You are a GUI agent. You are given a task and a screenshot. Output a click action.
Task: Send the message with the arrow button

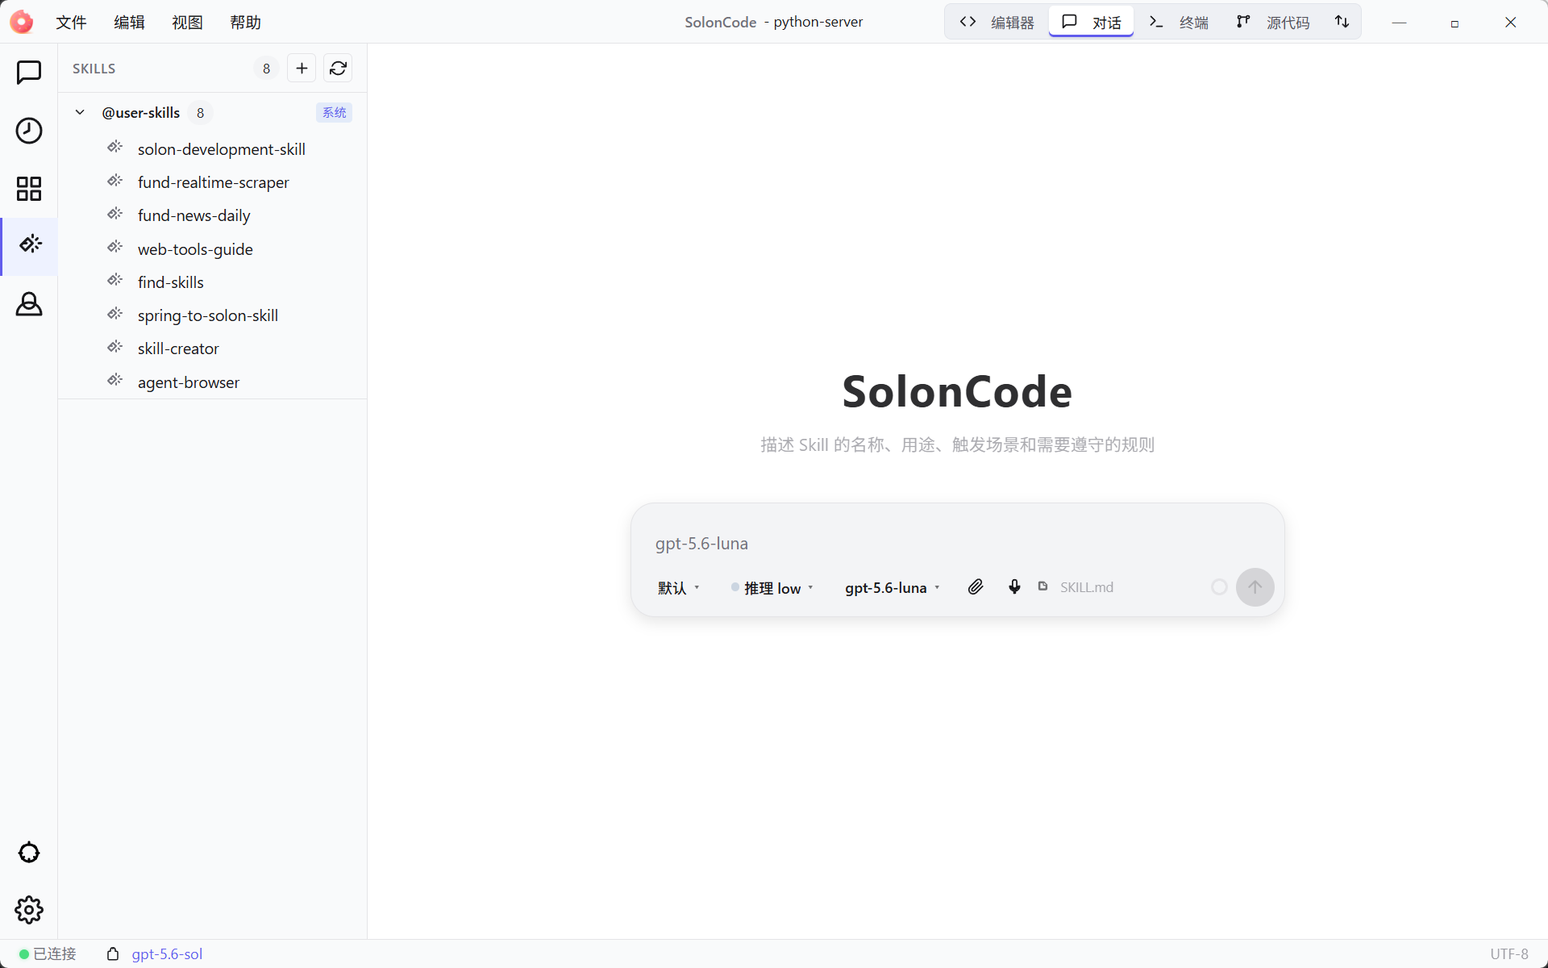(x=1255, y=587)
